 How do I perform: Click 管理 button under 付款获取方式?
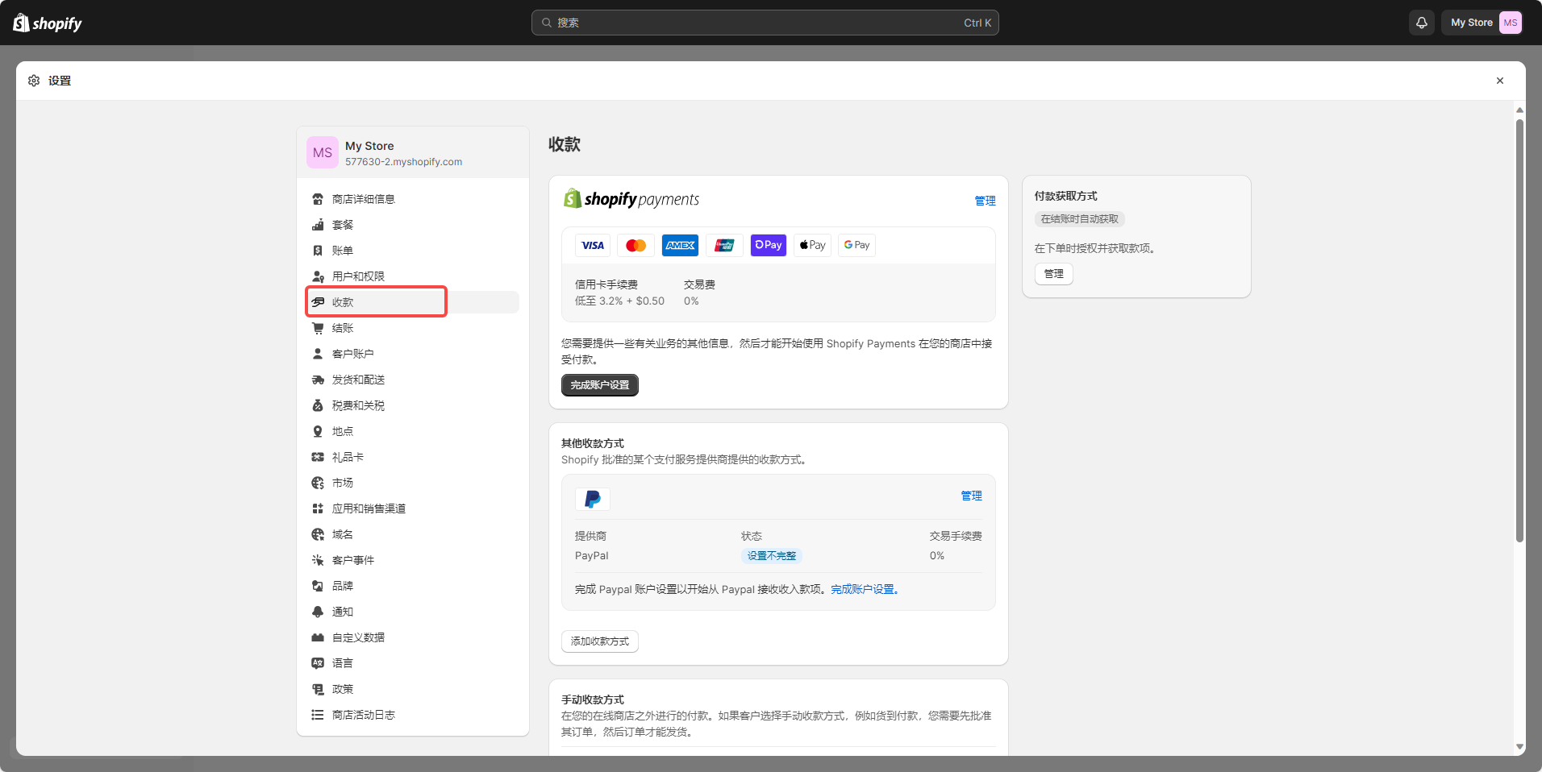1053,274
